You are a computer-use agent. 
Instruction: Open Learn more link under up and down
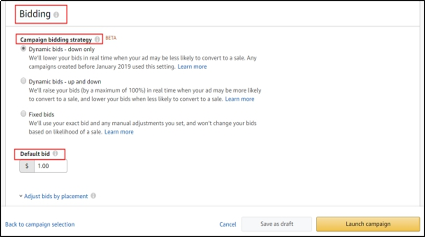(x=239, y=99)
